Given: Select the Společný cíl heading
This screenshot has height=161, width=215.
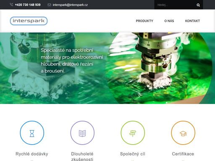Looking at the screenshot, I should 133,154.
